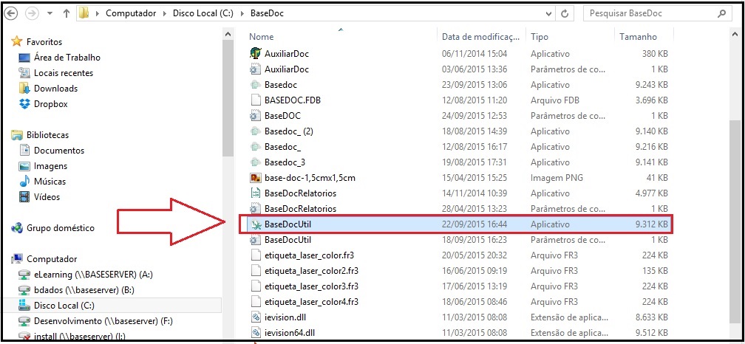The image size is (745, 344).
Task: Select the ievision.dll file icon
Action: pos(256,317)
